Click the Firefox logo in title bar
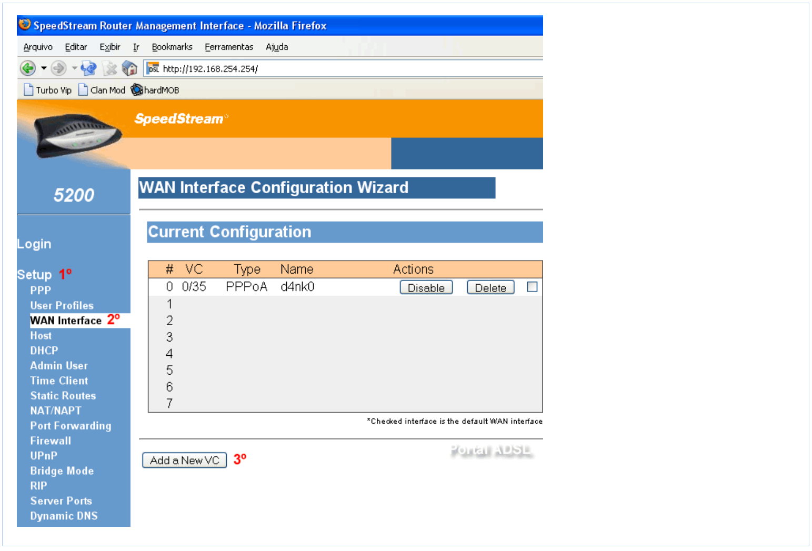Viewport: 812px width, 551px height. coord(24,24)
